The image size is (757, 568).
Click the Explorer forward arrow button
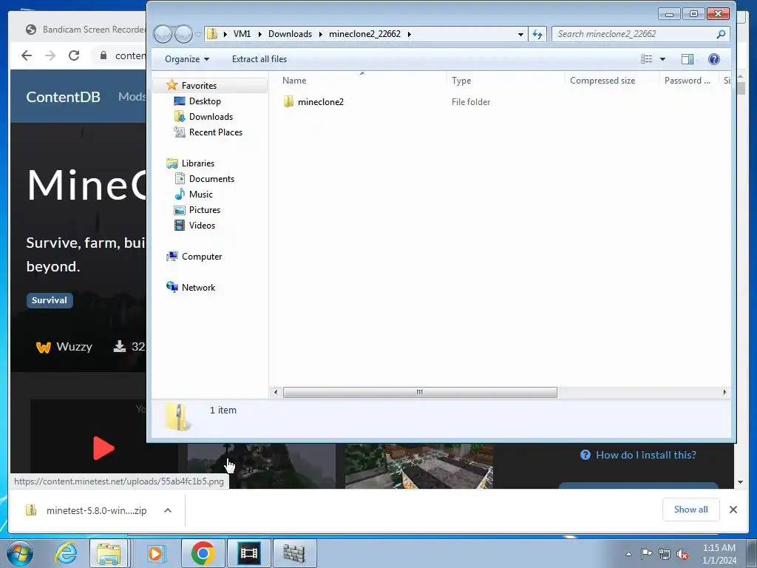coord(183,34)
